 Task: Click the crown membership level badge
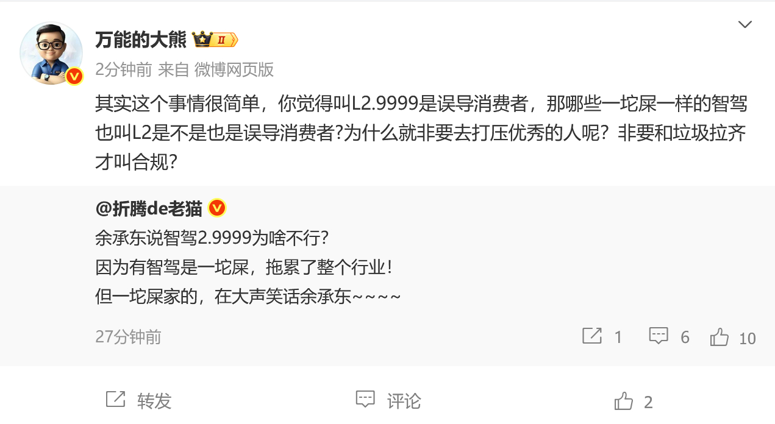215,40
